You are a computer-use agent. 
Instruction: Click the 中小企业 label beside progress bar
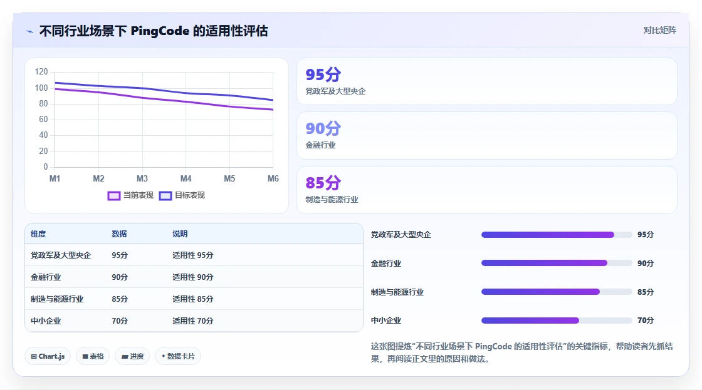386,321
